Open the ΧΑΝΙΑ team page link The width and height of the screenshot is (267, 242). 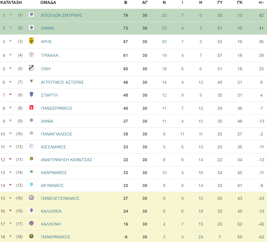47,121
